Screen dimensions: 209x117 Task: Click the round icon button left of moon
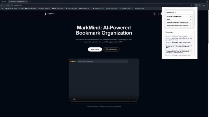tap(154, 14)
